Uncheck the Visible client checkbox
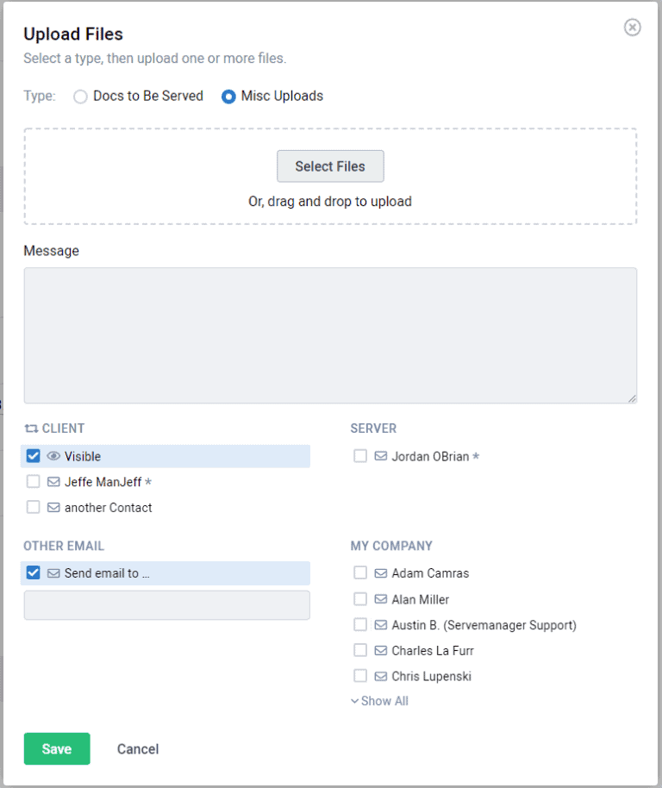This screenshot has height=788, width=662. [x=33, y=456]
